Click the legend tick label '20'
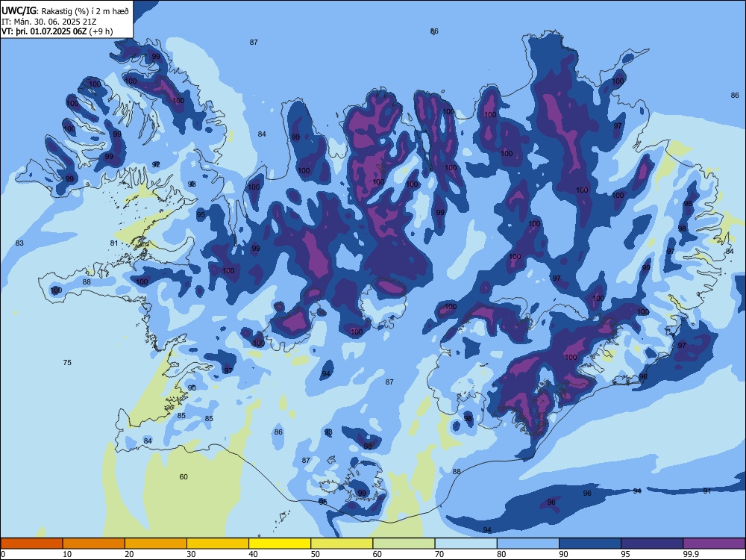Image resolution: width=746 pixels, height=560 pixels. coord(129,554)
